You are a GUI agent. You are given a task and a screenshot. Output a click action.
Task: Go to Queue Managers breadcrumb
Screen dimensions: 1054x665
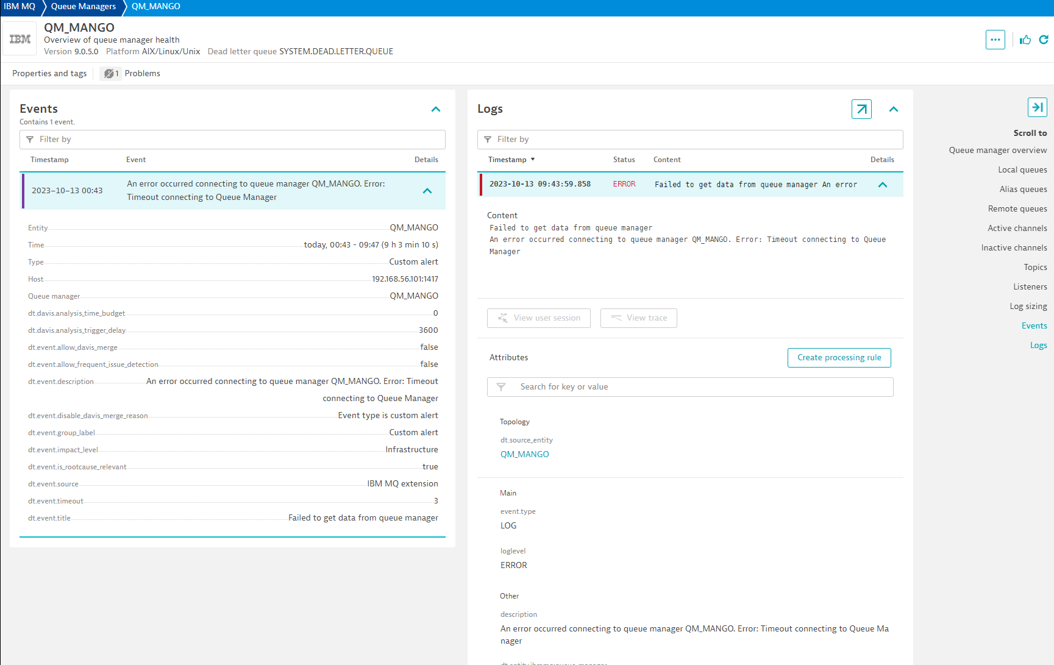click(84, 7)
